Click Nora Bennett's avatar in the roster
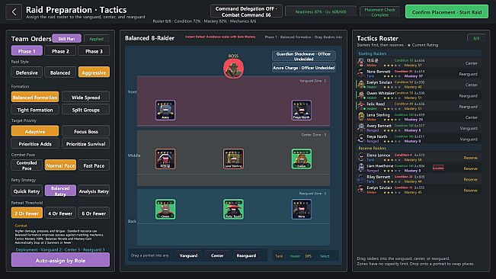496x279 pixels. point(360,73)
